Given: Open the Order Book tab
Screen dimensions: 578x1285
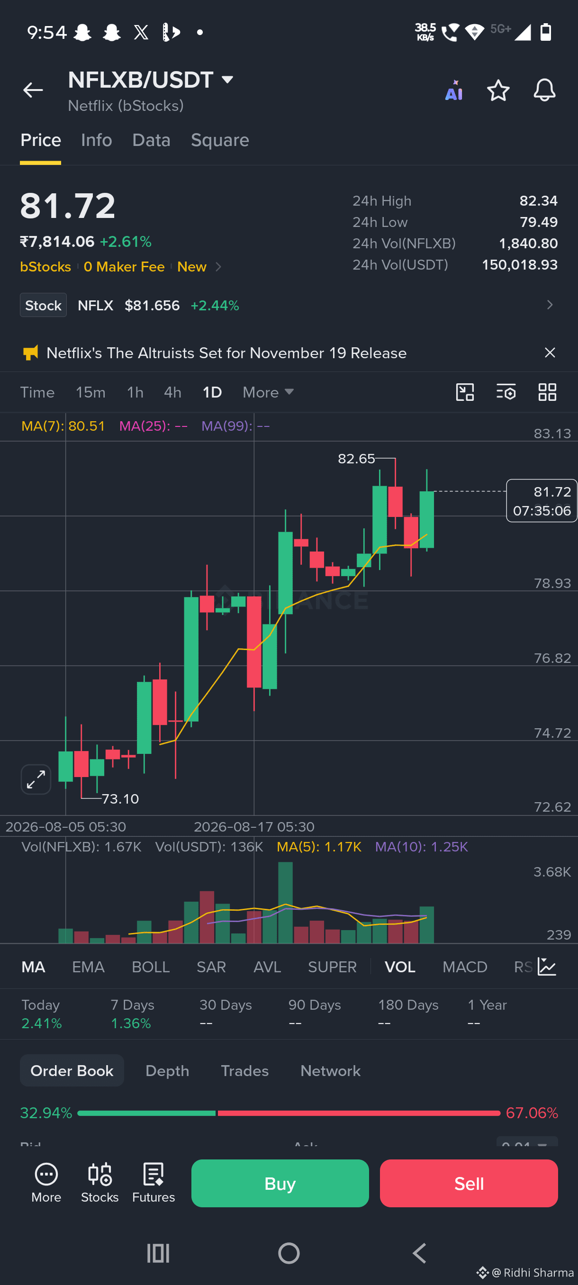Looking at the screenshot, I should (72, 1070).
